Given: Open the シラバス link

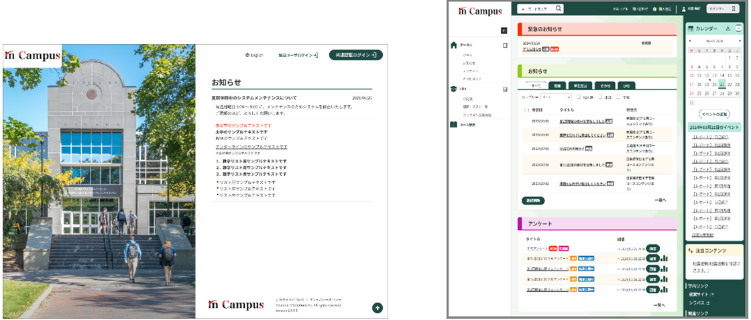Looking at the screenshot, I should coord(698,303).
